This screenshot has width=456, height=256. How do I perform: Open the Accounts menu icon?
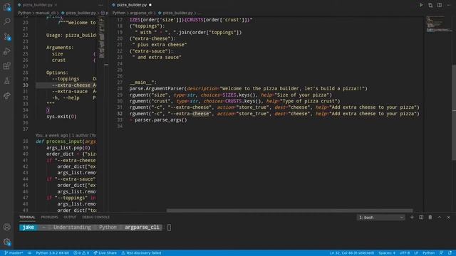[6, 227]
